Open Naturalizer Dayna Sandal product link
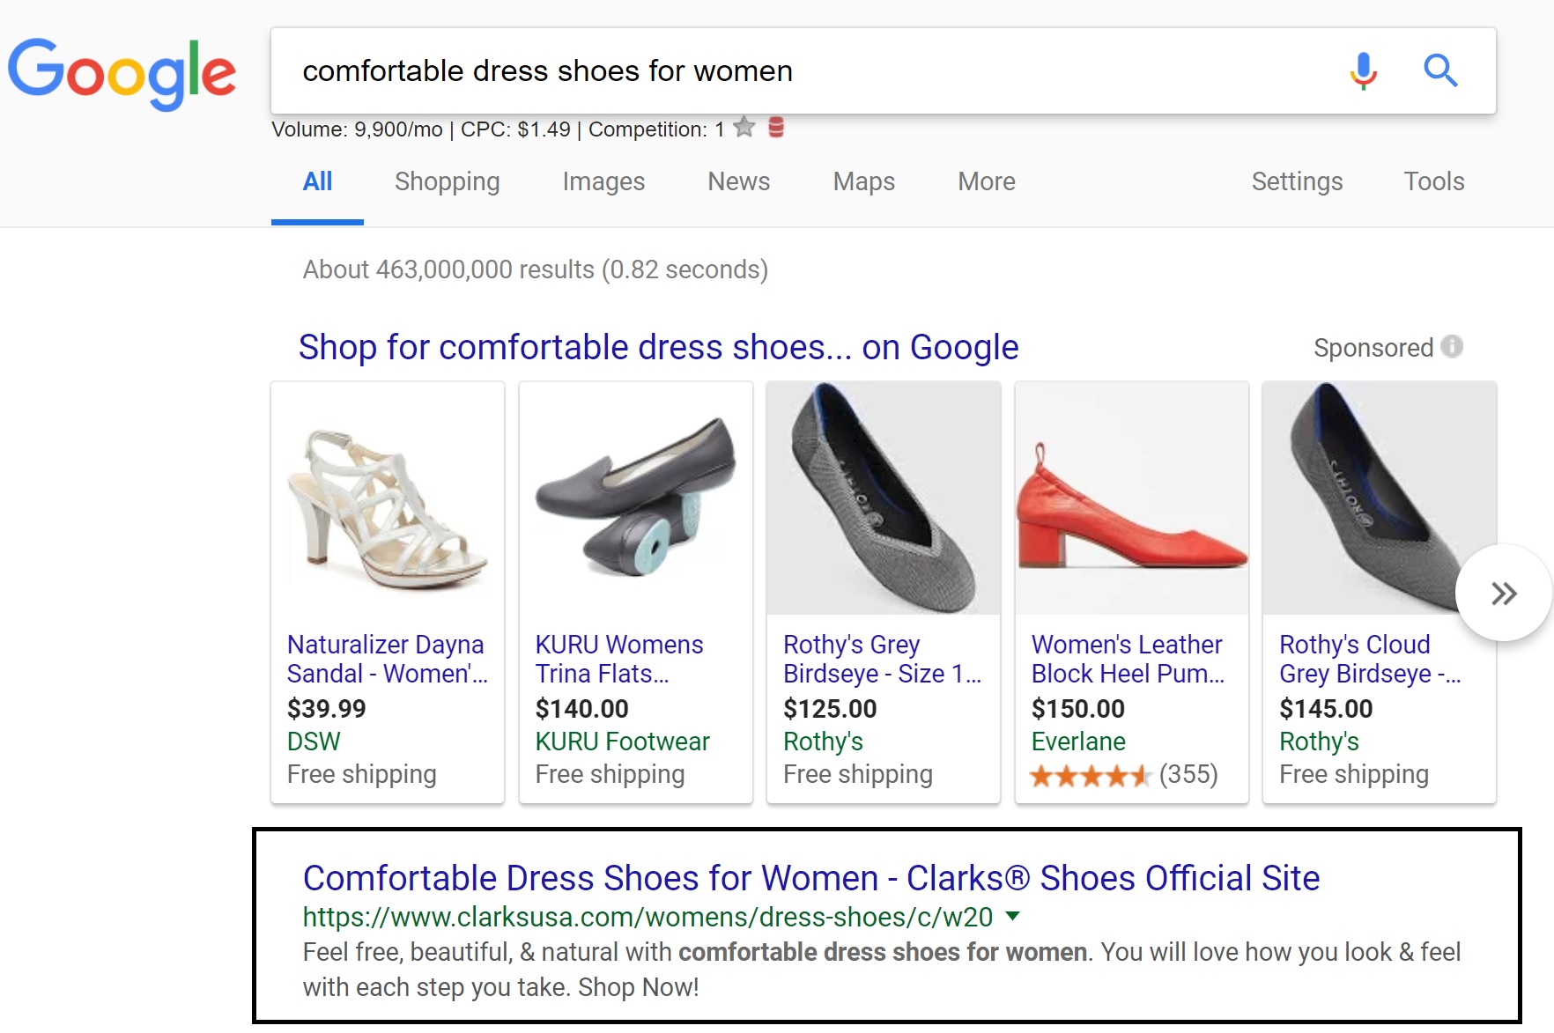This screenshot has width=1554, height=1033. click(x=387, y=659)
